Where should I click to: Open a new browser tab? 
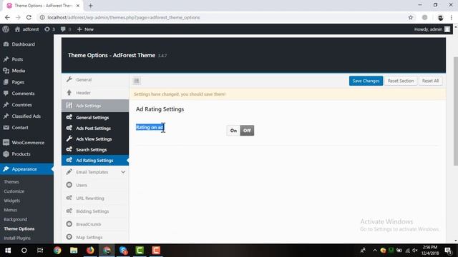91,6
